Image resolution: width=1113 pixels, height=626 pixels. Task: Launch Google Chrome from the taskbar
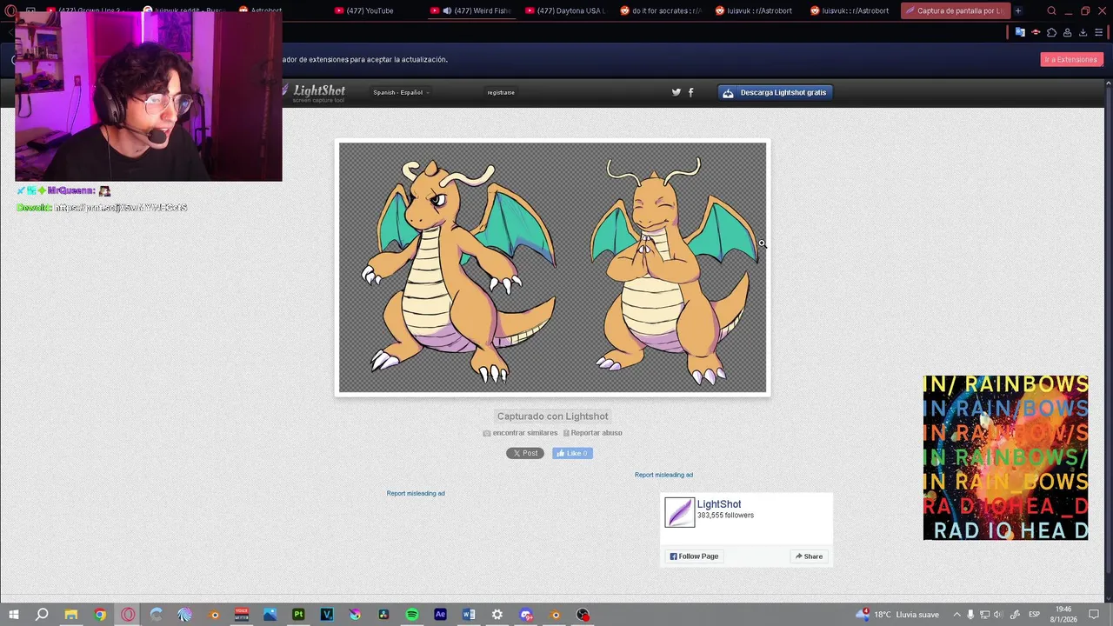(100, 615)
